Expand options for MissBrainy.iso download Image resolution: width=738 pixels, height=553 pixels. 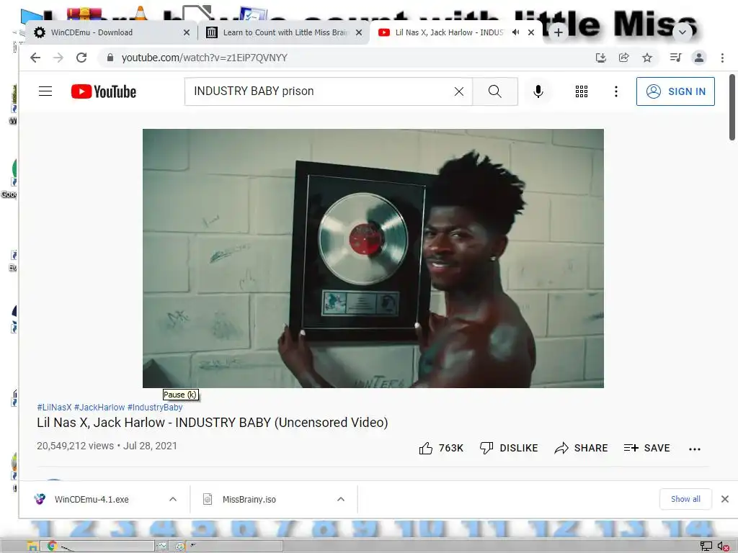341,500
